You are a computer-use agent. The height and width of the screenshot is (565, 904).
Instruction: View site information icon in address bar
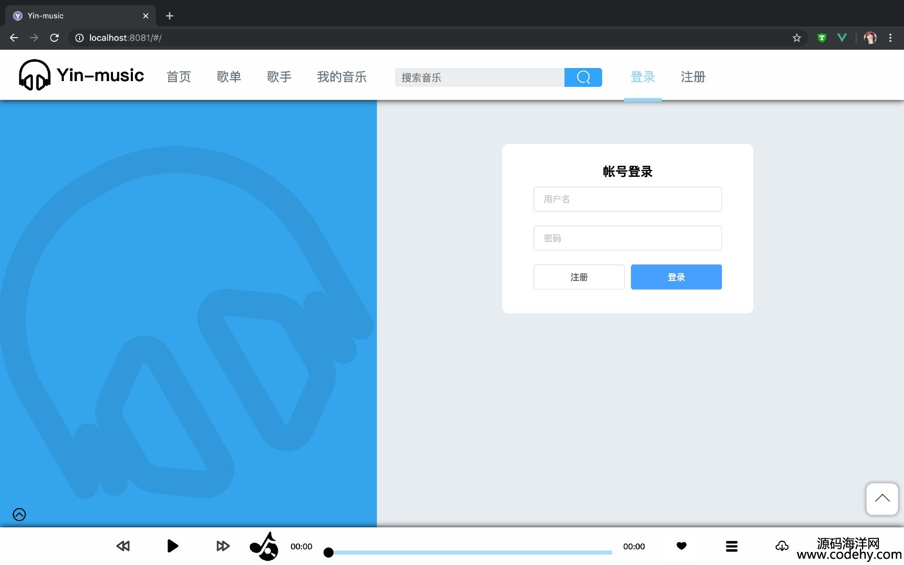point(80,38)
